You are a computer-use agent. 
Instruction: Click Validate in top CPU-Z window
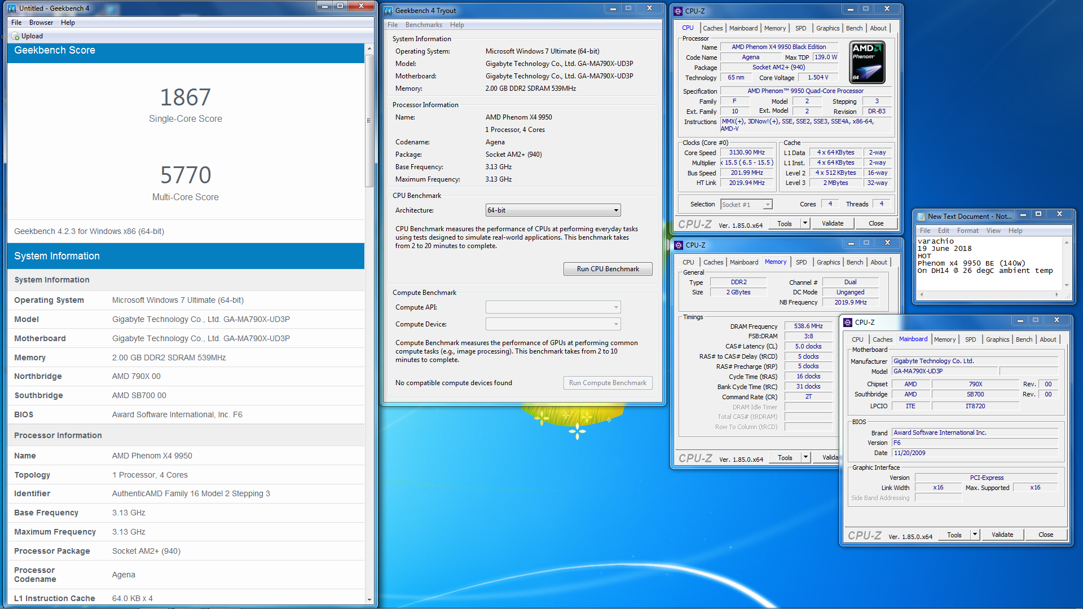click(x=832, y=223)
